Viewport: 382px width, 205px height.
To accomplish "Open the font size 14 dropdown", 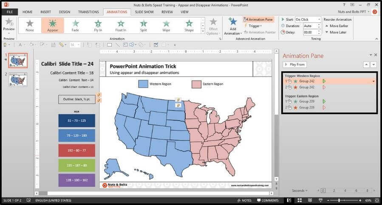I will click(x=79, y=45).
